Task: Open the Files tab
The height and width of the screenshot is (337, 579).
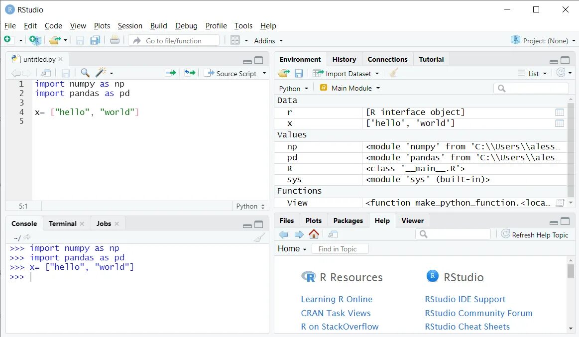Action: pos(287,221)
